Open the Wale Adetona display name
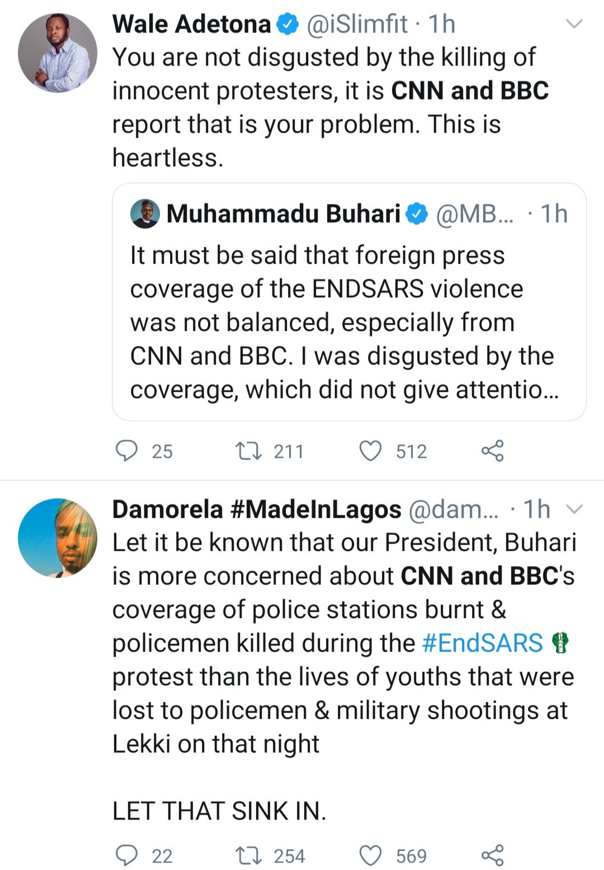The width and height of the screenshot is (604, 870). coord(191,24)
